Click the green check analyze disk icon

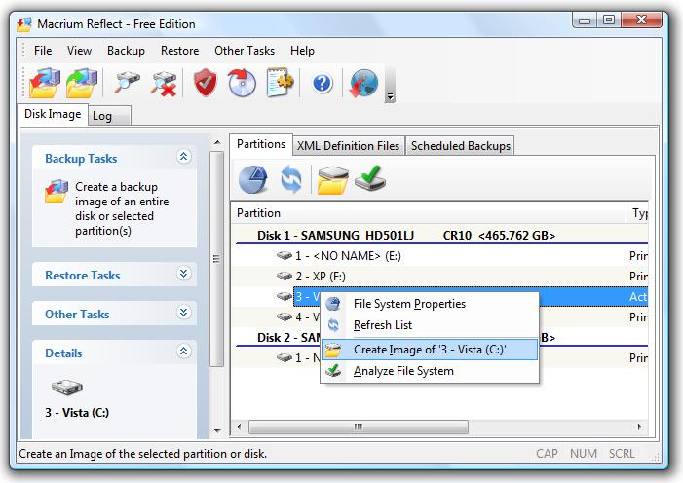click(370, 178)
